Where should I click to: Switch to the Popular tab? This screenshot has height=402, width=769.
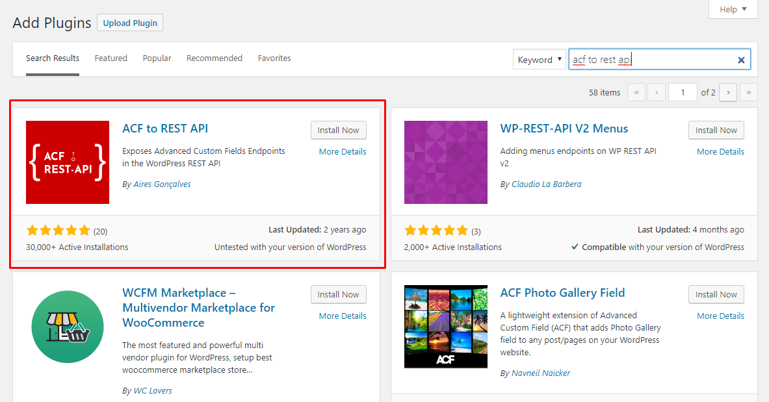[x=157, y=58]
